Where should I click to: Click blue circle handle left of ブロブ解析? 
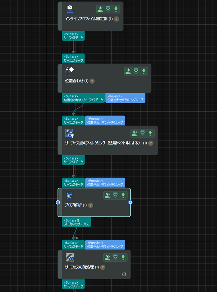(58, 202)
